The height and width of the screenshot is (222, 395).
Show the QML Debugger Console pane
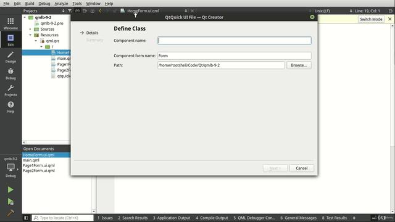click(x=254, y=218)
